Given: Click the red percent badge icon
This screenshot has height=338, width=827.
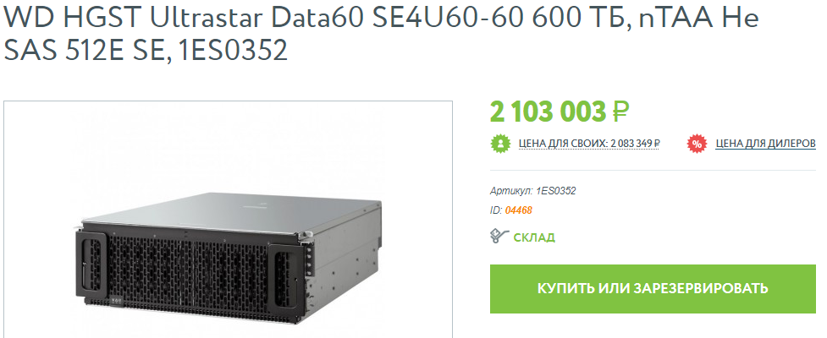Looking at the screenshot, I should [x=697, y=144].
